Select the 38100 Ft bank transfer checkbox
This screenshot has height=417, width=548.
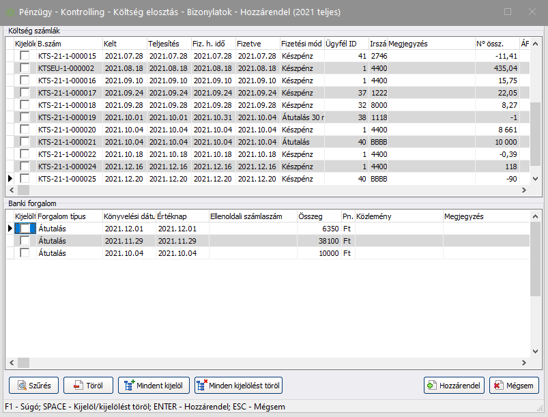tap(25, 241)
